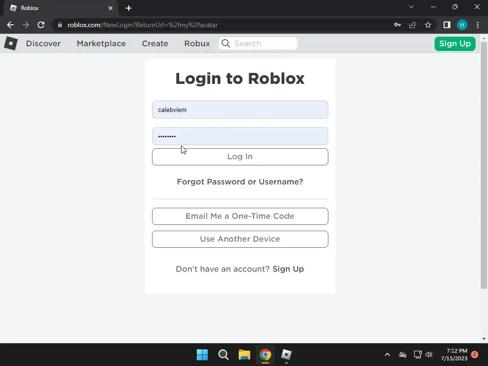Screen dimensions: 488x366
Task: Open the Discover page
Action: [43, 43]
